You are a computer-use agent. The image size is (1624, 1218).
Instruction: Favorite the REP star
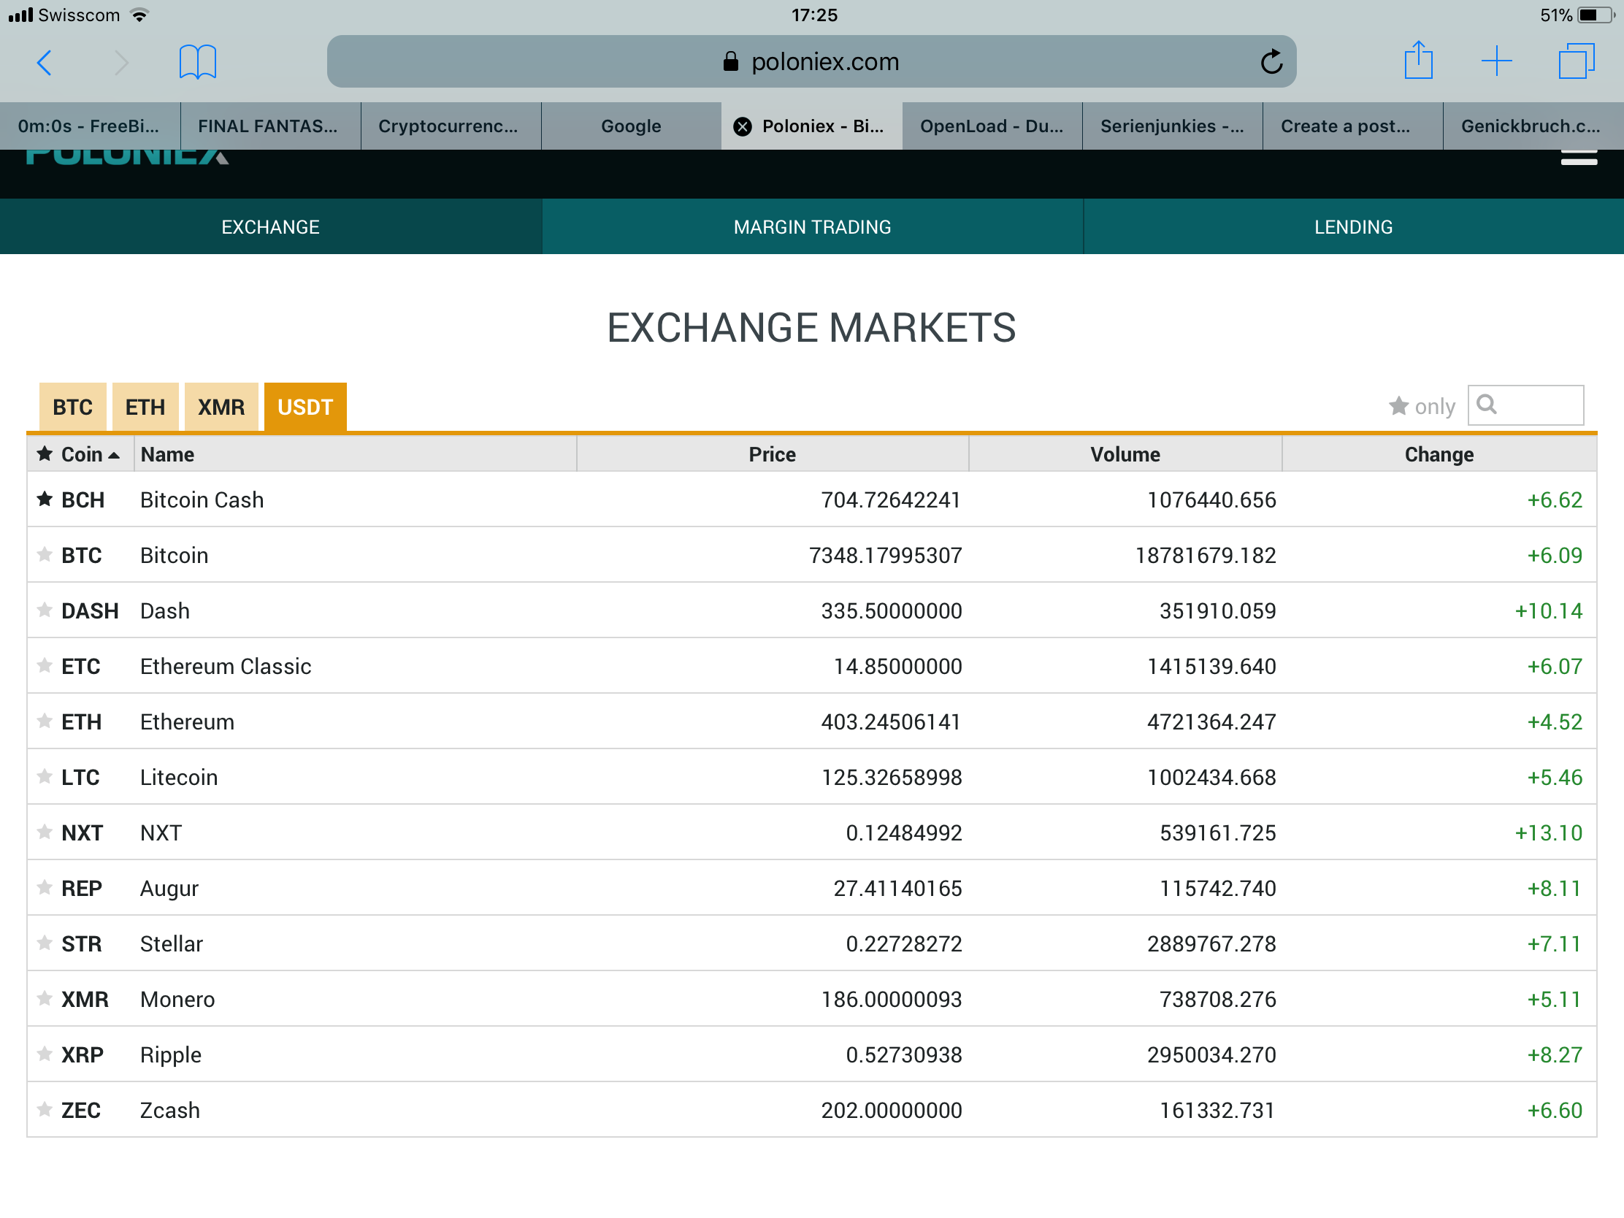[x=45, y=888]
